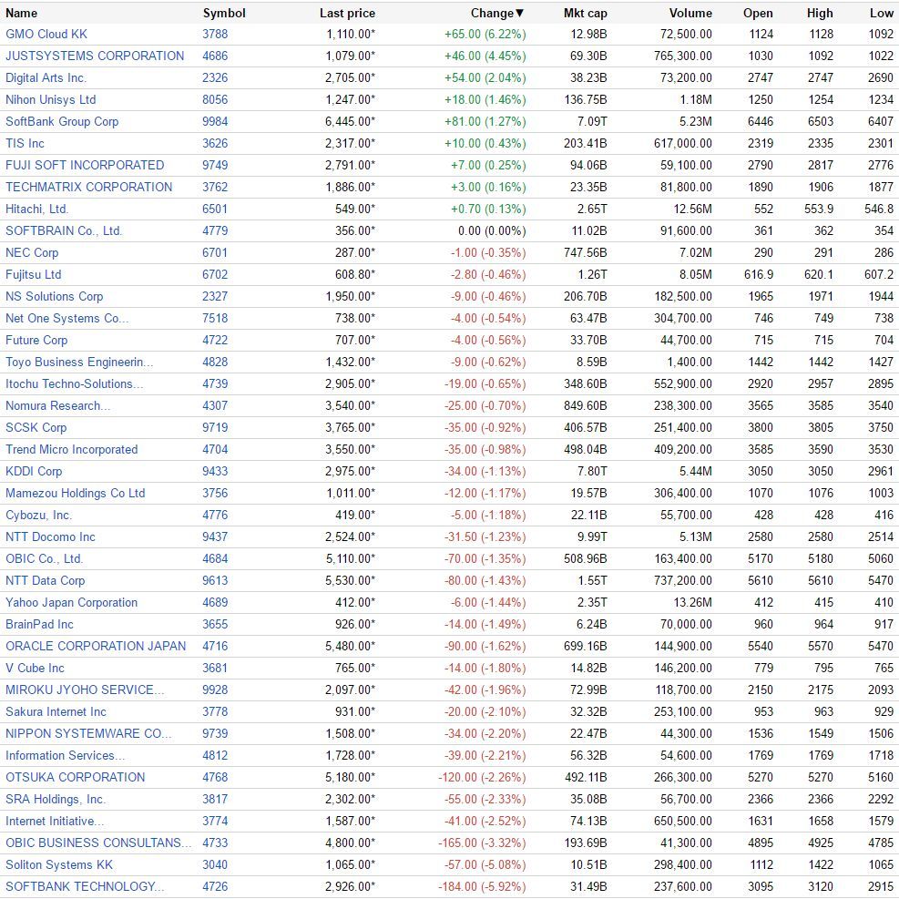Open Future Corp link

click(x=36, y=340)
